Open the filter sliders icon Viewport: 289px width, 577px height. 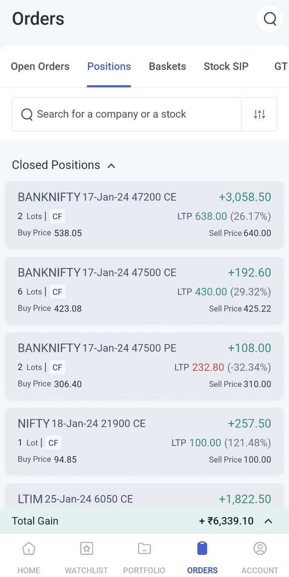(x=260, y=114)
